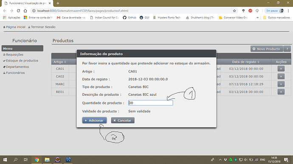Viewport: 293px width, 164px height.
Task: Sort table by Artigo column arrows
Action: coord(65,62)
